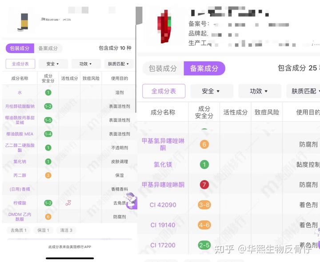
Task: Open the 肤质匹配 dropdown in the 10-ingredient list
Action: (x=117, y=64)
